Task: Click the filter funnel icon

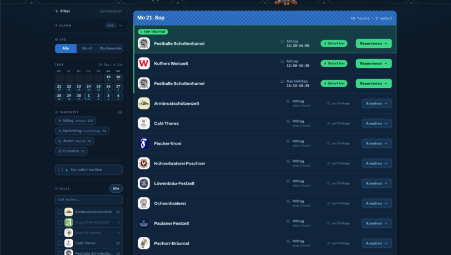Action: pos(57,11)
